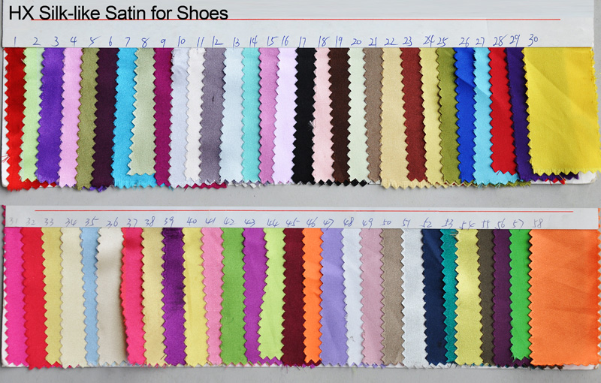Select the green swatch number 42

[233, 296]
